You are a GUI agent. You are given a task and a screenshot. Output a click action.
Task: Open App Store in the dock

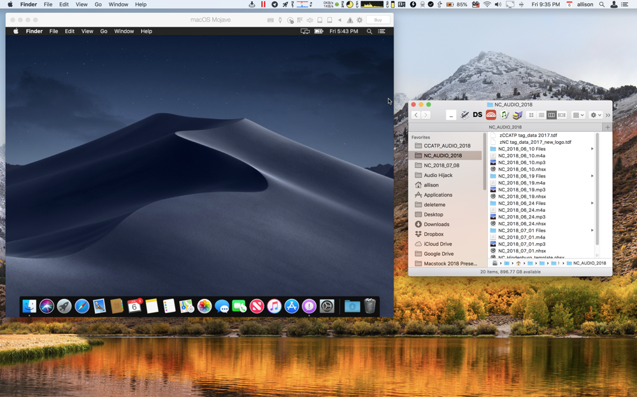pos(292,306)
